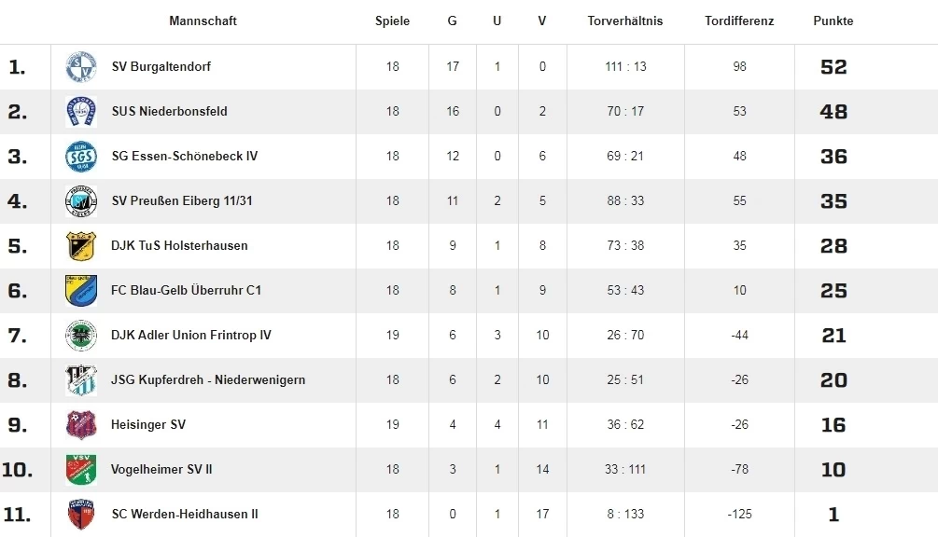
Task: Click the SV Preußen Eiberg crest
Action: click(81, 201)
